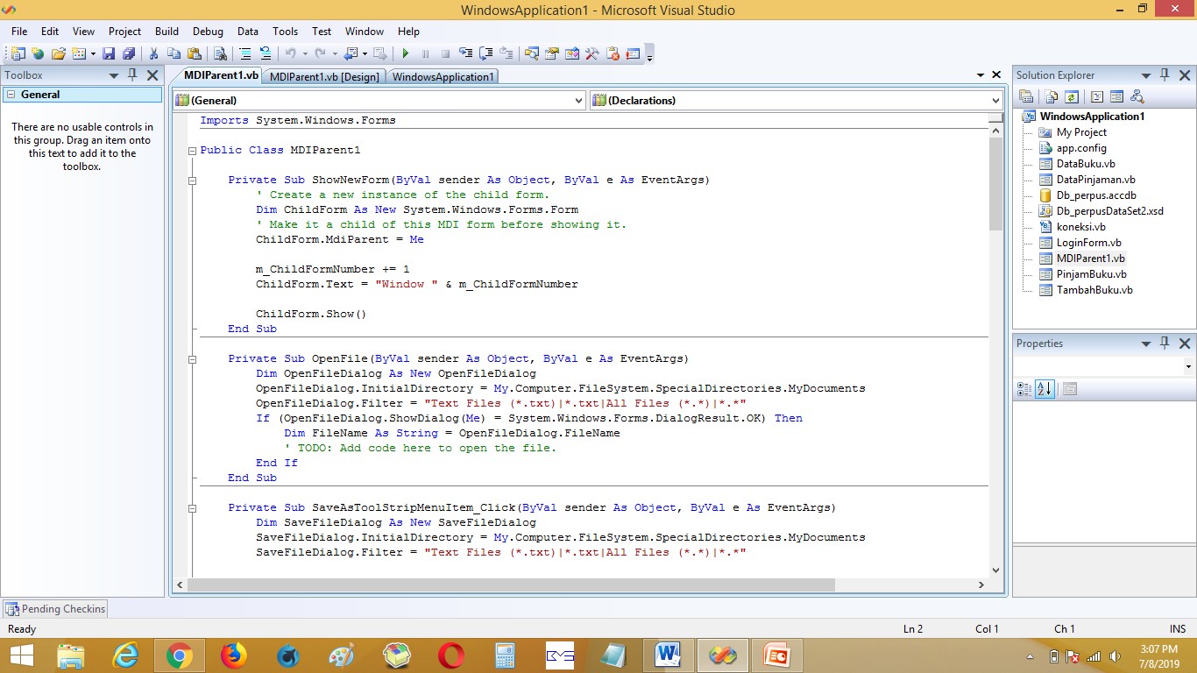Start debugging with the green Run button
Image resolution: width=1197 pixels, height=673 pixels.
[x=405, y=53]
